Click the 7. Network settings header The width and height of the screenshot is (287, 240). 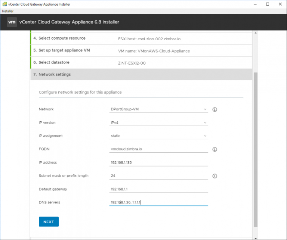click(141, 74)
